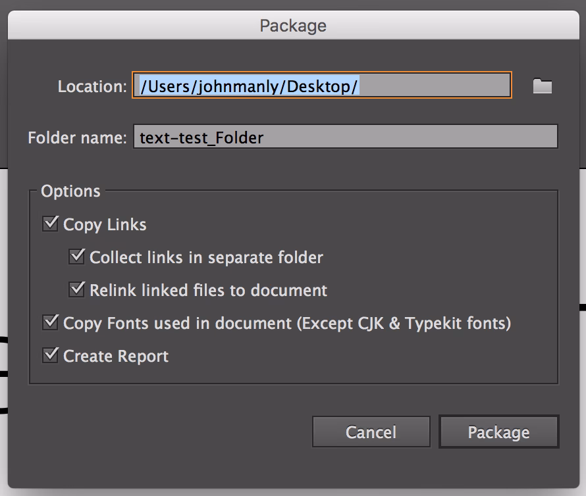Click the "Collect links in separate folder" text
This screenshot has height=496, width=586.
pyautogui.click(x=206, y=257)
